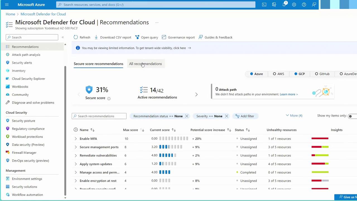Viewport: 357px width, 201px height.
Task: Click the Add filter button
Action: (245, 116)
